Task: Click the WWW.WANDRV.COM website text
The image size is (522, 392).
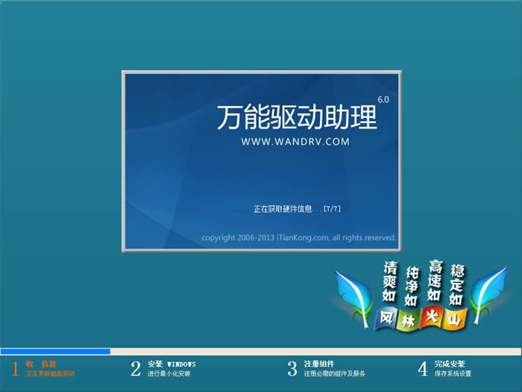Action: pyautogui.click(x=295, y=142)
